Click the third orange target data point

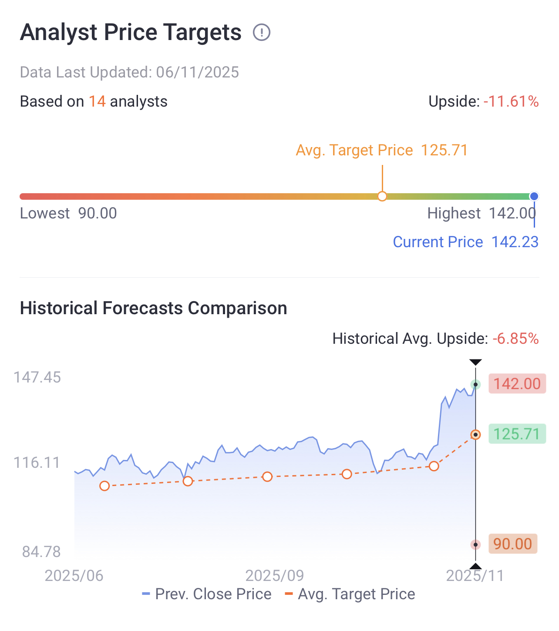tap(267, 477)
